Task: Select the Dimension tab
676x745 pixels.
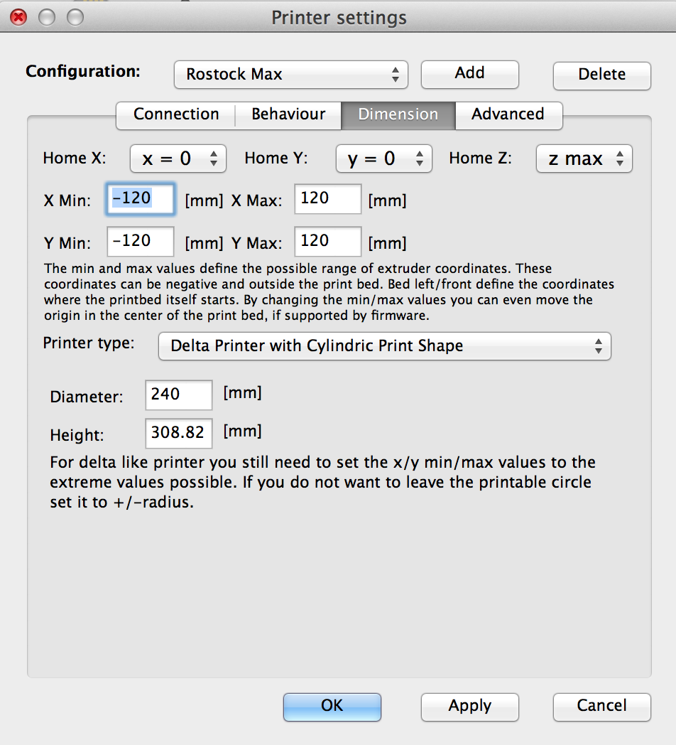Action: click(398, 115)
